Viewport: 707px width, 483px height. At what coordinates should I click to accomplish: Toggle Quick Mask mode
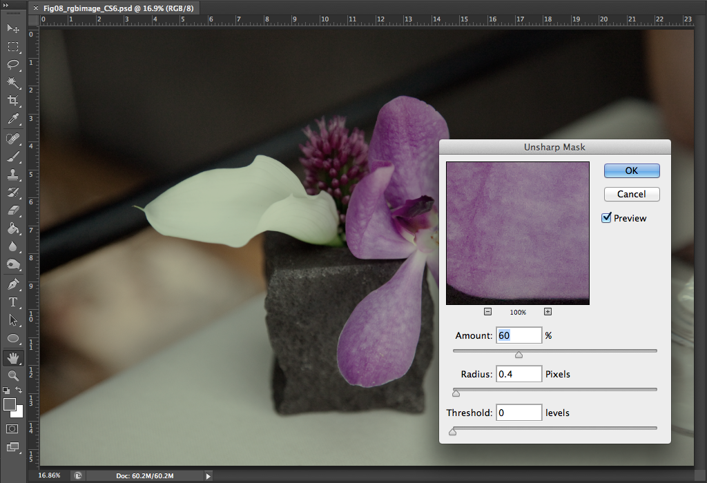(x=12, y=428)
